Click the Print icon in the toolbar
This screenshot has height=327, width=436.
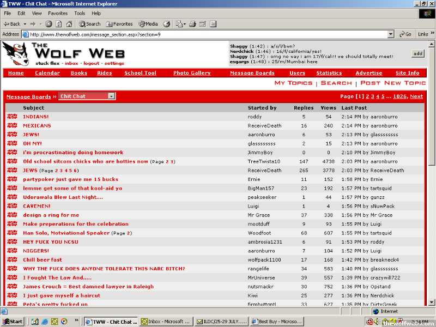[192, 24]
